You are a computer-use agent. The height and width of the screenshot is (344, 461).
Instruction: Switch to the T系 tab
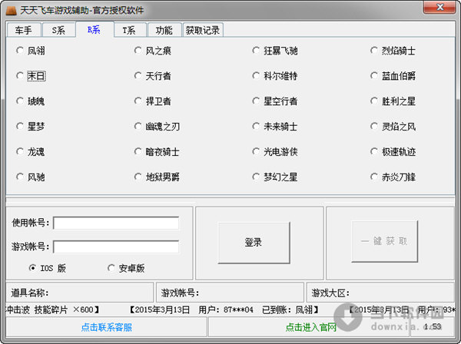[x=128, y=31]
